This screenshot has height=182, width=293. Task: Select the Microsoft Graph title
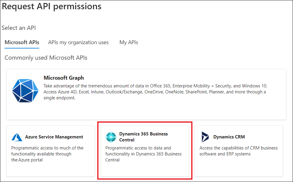[x=64, y=78]
